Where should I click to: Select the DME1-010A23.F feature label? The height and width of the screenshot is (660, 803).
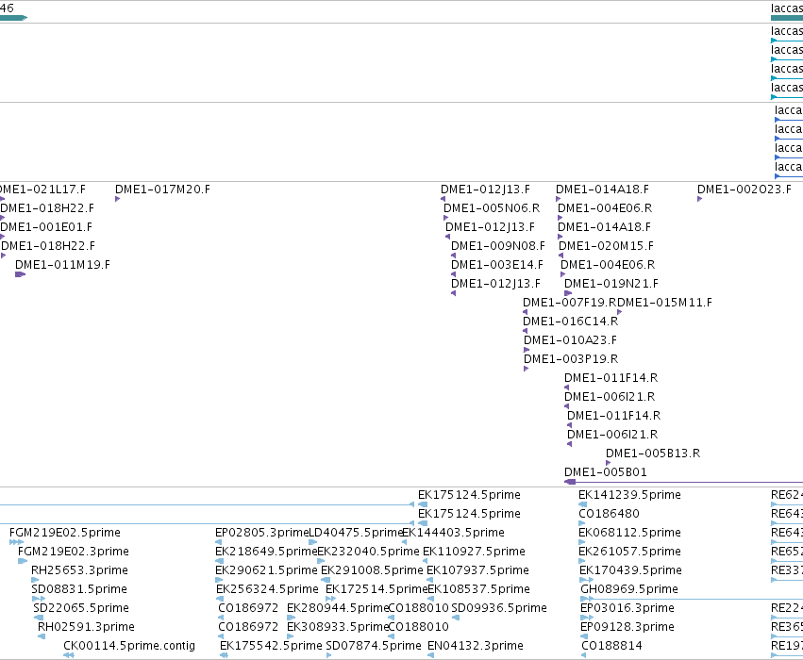coord(570,340)
